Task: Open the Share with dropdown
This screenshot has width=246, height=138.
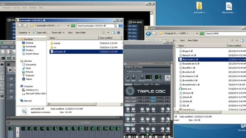Action: pyautogui.click(x=58, y=33)
